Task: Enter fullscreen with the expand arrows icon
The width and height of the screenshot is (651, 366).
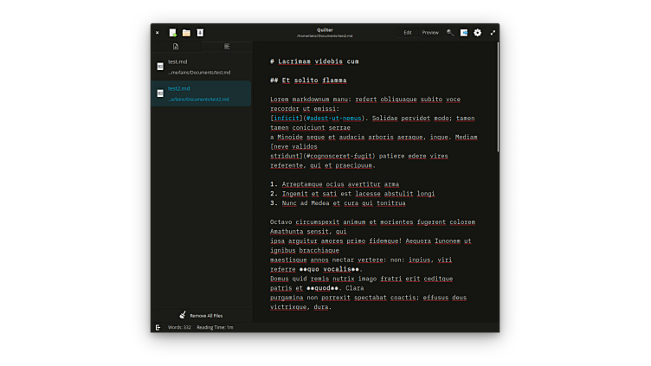Action: coord(493,33)
